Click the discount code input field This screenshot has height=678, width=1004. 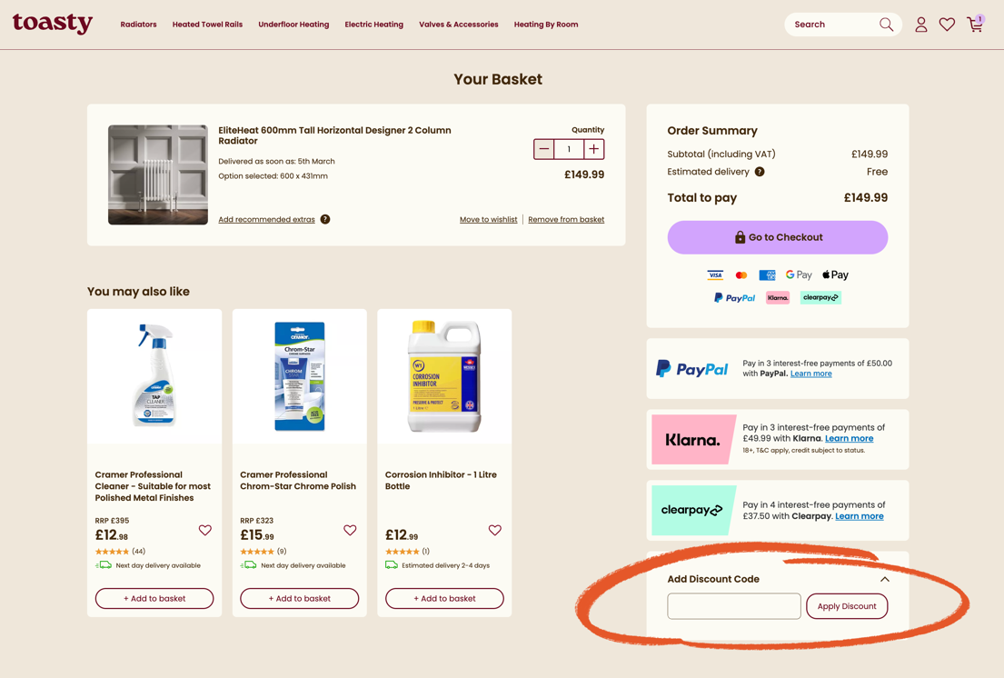click(x=733, y=606)
